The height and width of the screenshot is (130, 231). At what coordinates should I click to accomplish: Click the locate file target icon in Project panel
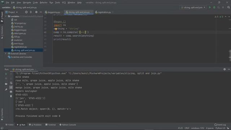pyautogui.click(x=26, y=12)
